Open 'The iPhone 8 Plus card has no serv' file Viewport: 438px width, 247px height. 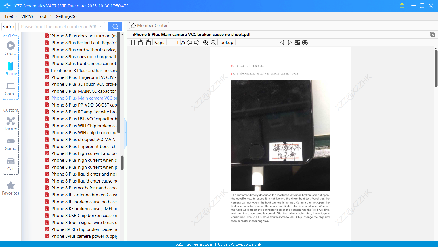tap(81, 71)
